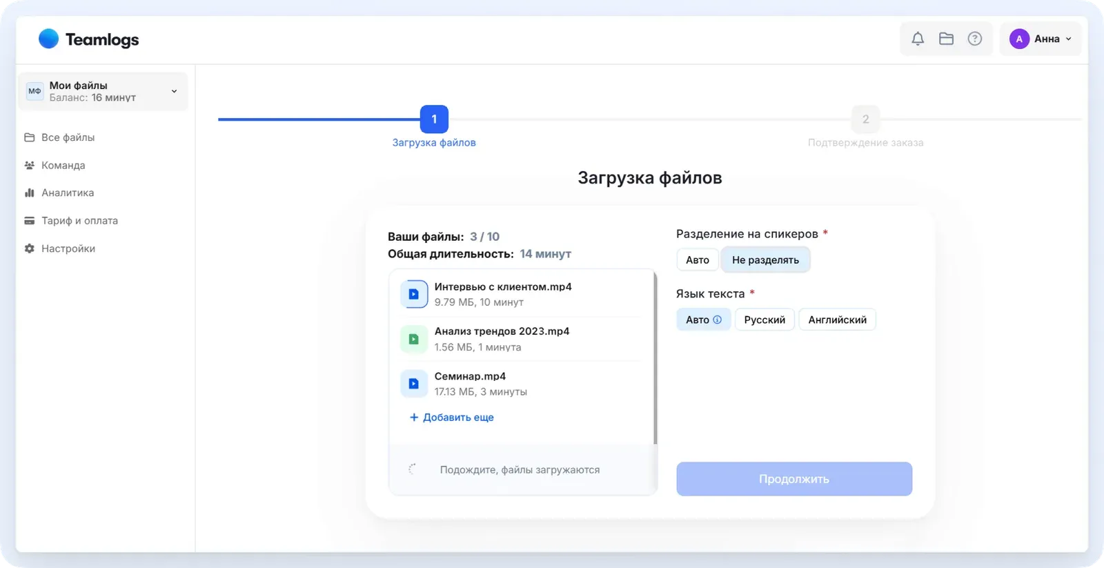Open help question mark icon
This screenshot has height=568, width=1104.
[x=974, y=39]
